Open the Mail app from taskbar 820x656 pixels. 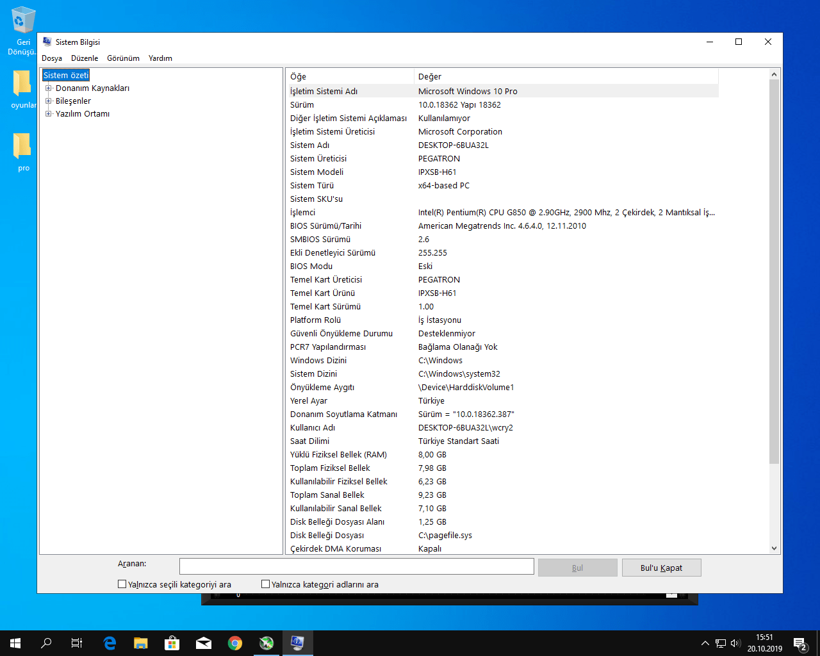coord(204,643)
